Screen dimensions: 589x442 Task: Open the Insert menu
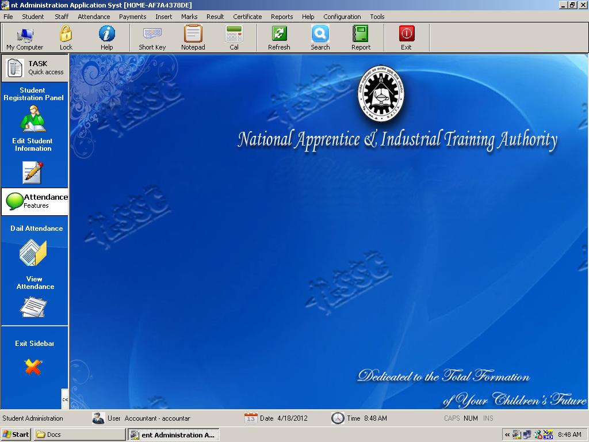point(164,17)
